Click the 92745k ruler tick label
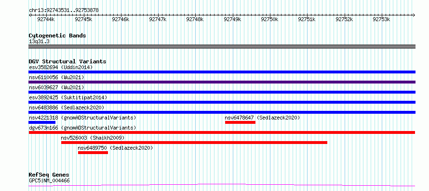The image size is (429, 191). [x=83, y=19]
